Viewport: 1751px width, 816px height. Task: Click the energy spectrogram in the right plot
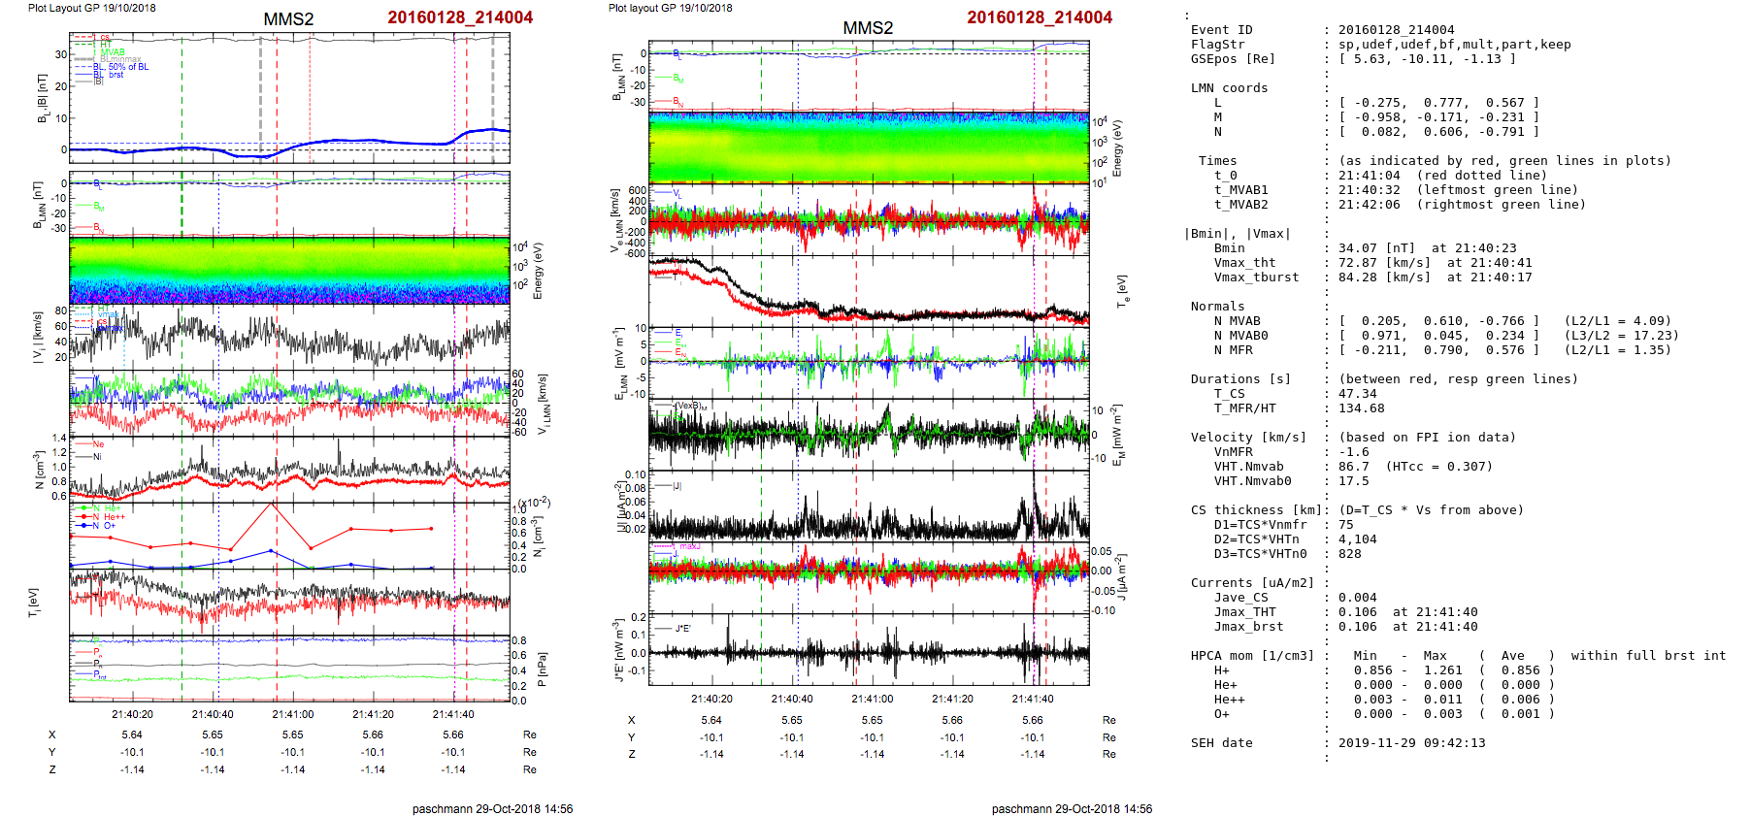click(869, 147)
